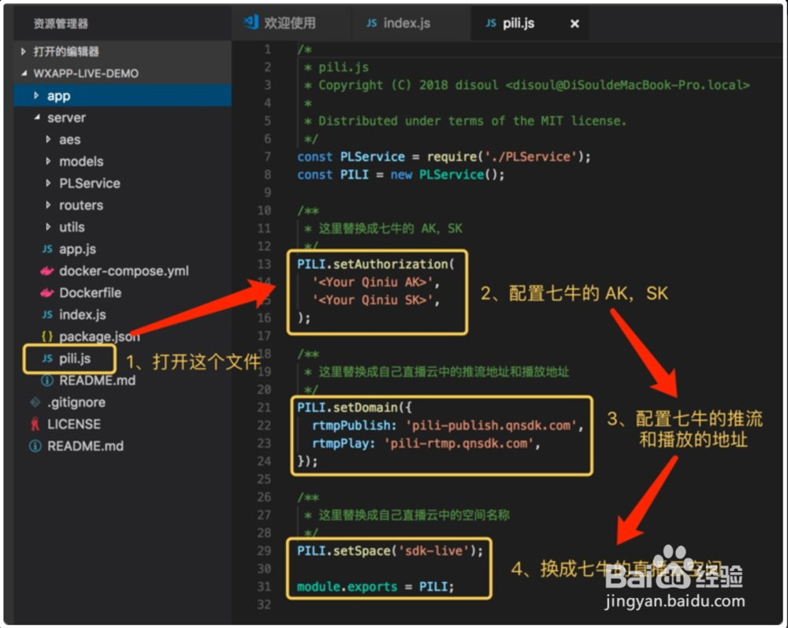
Task: Click line number 29 in gutter
Action: tap(264, 551)
